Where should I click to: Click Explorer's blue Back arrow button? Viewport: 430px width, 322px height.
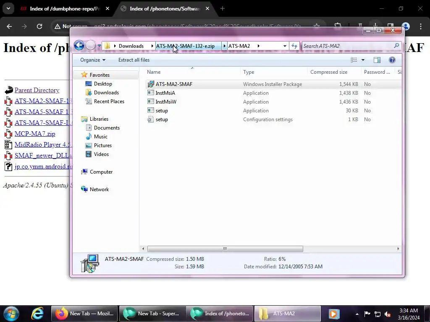point(79,45)
